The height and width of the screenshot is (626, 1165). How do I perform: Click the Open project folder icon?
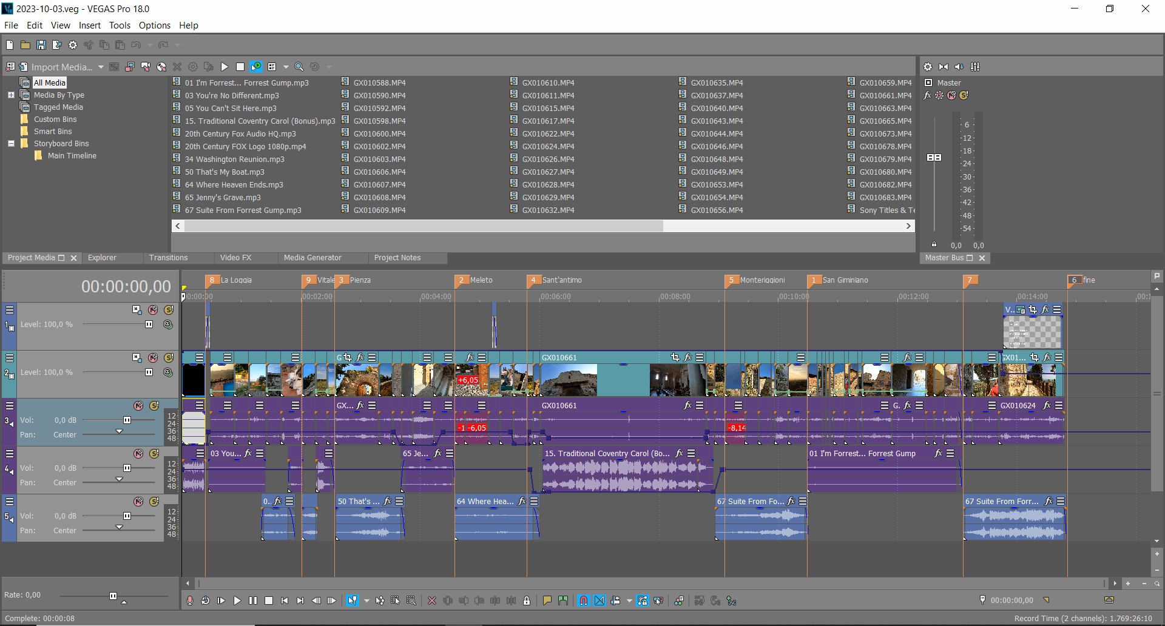tap(25, 45)
